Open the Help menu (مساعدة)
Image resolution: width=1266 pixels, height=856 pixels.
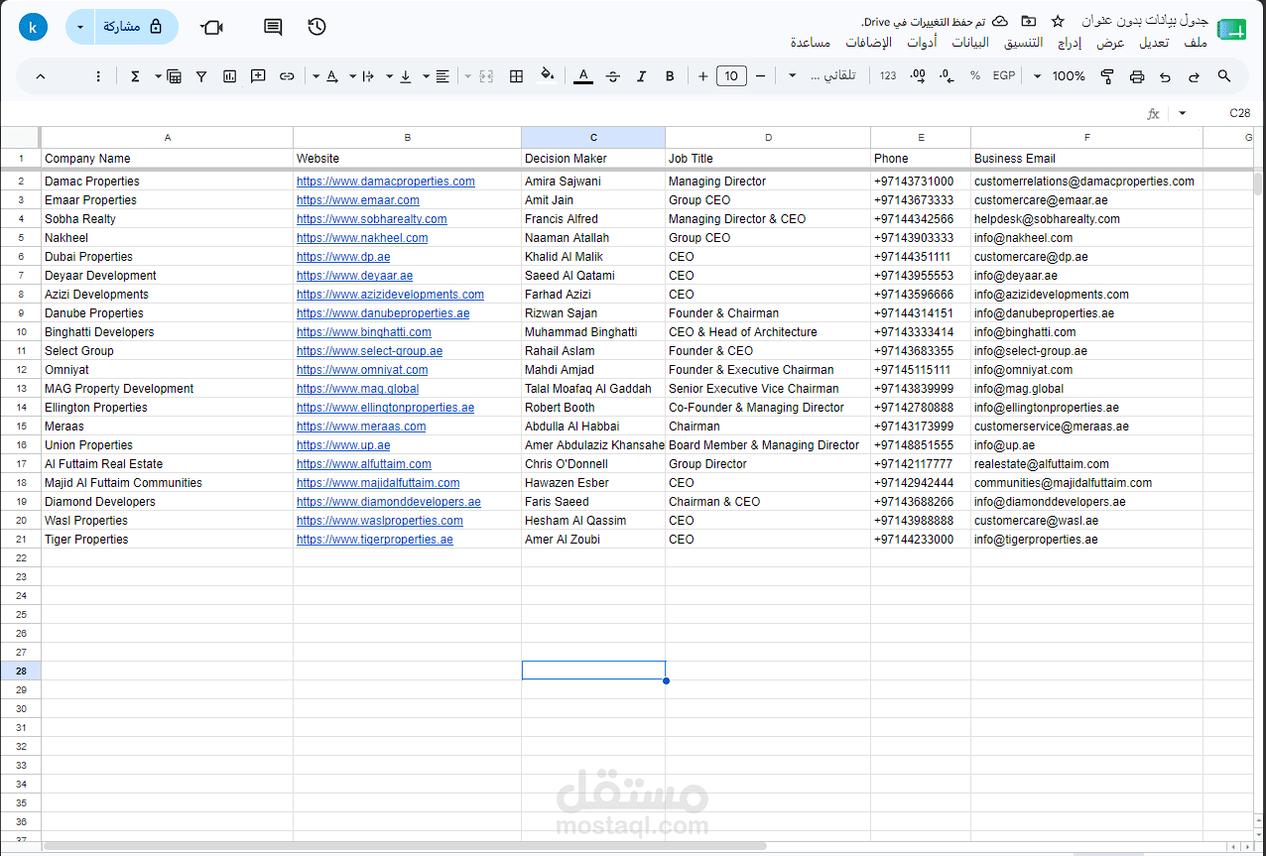811,43
